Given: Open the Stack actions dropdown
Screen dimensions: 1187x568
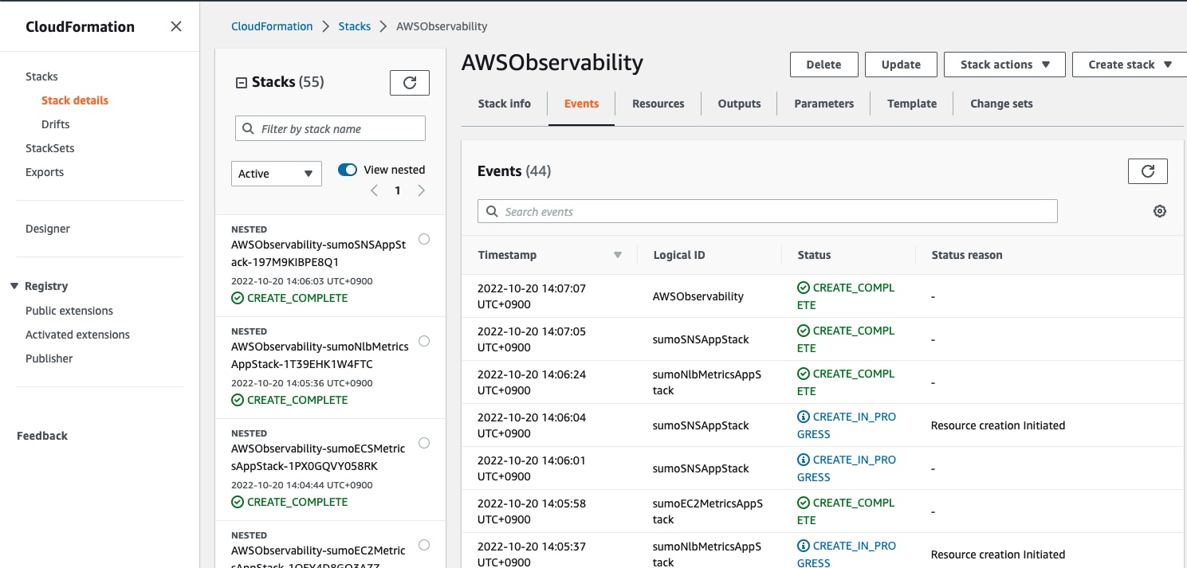Looking at the screenshot, I should coord(1004,65).
